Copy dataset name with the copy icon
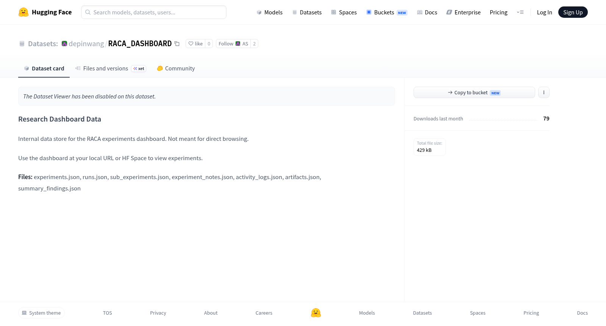This screenshot has width=606, height=326. click(177, 44)
